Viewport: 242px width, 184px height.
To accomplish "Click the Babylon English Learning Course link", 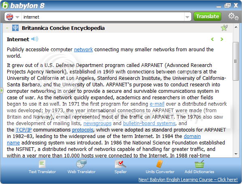I will click(188, 180).
